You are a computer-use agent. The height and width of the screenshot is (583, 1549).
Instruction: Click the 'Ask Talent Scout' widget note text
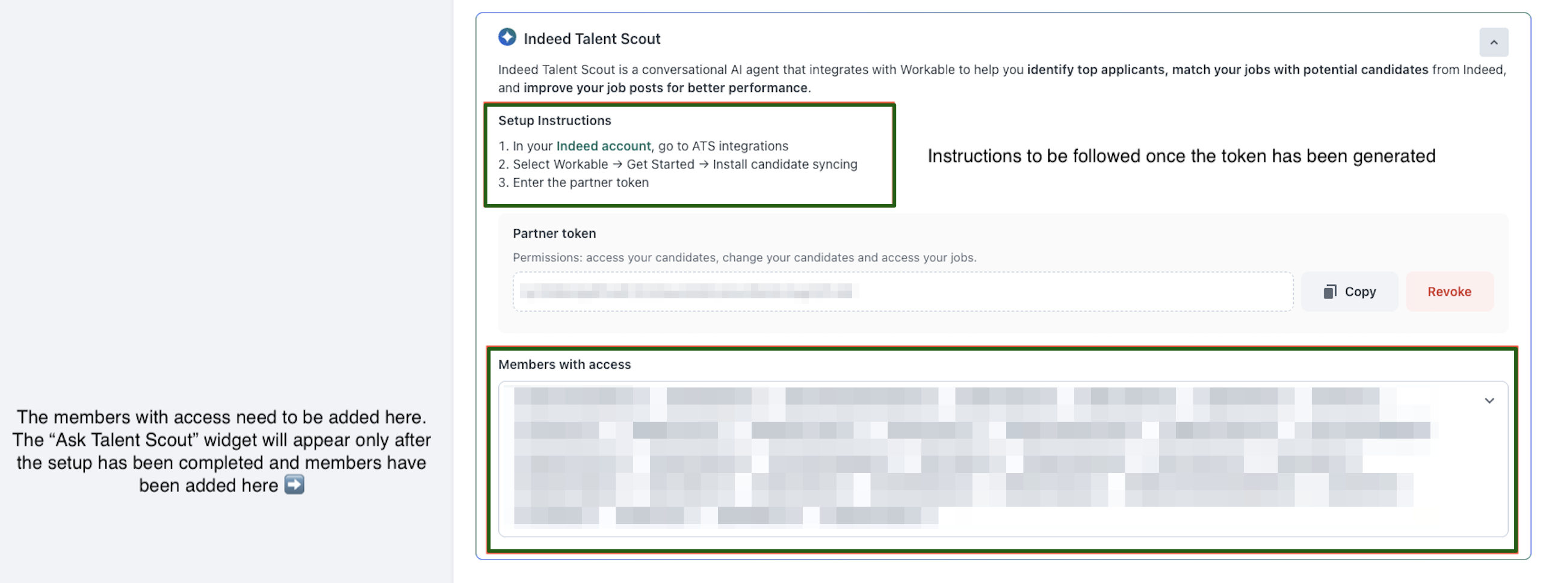[221, 440]
